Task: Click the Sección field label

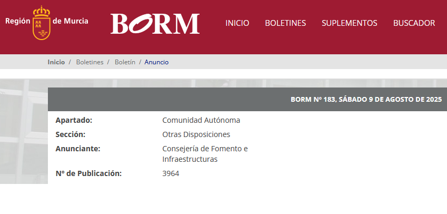Action: (71, 134)
